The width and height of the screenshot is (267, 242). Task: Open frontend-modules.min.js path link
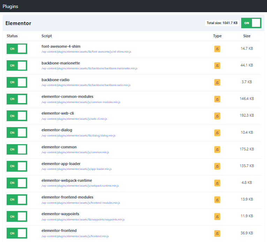point(81,203)
